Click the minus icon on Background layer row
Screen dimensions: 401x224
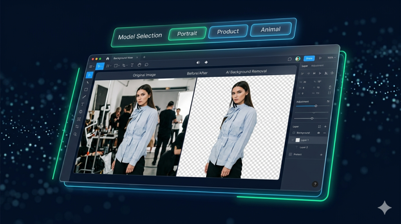tap(325, 133)
